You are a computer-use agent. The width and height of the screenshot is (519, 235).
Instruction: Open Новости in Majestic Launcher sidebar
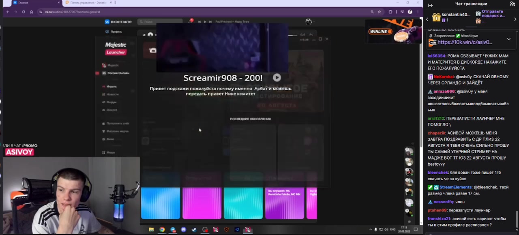tap(110, 94)
